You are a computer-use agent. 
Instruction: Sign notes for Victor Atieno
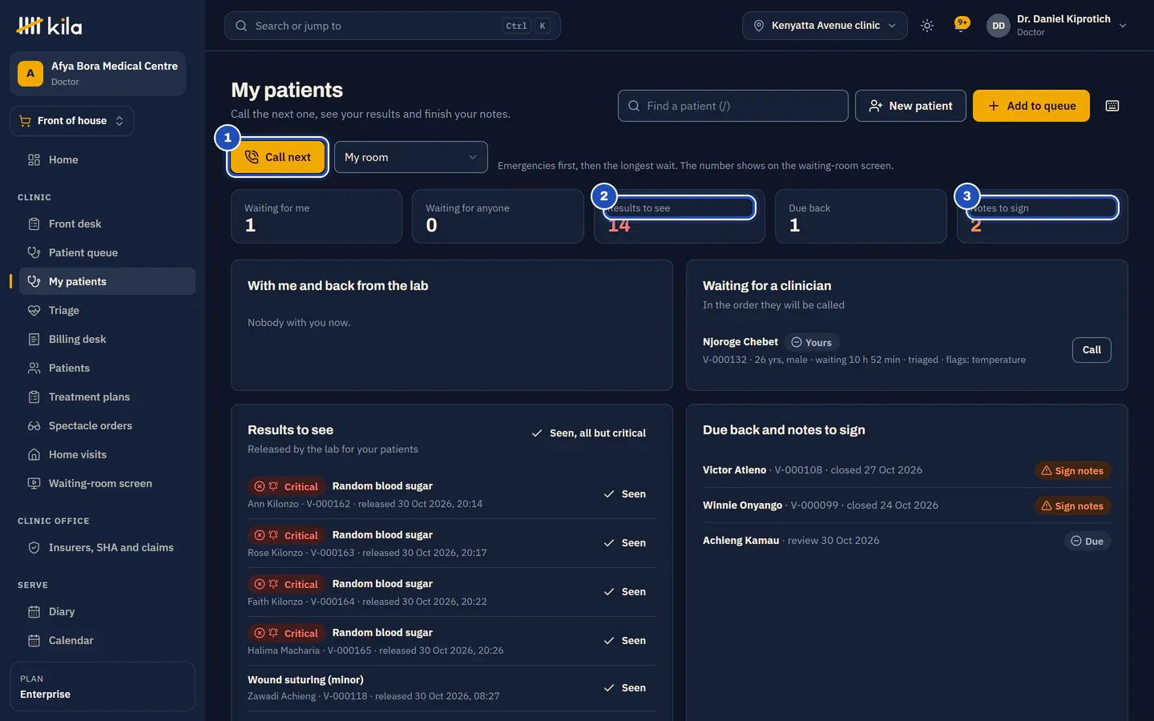1072,471
